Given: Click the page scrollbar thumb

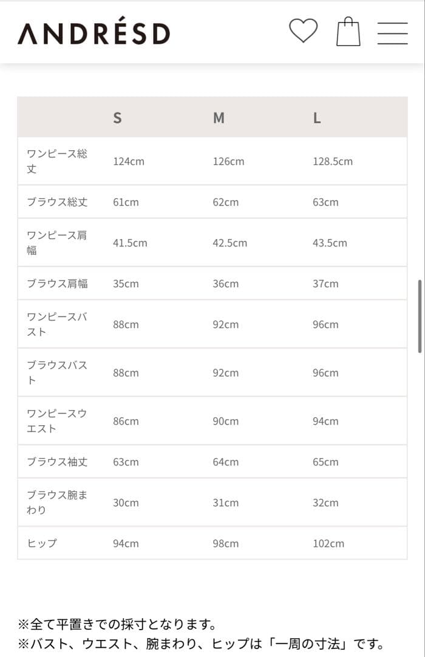Looking at the screenshot, I should point(420,316).
